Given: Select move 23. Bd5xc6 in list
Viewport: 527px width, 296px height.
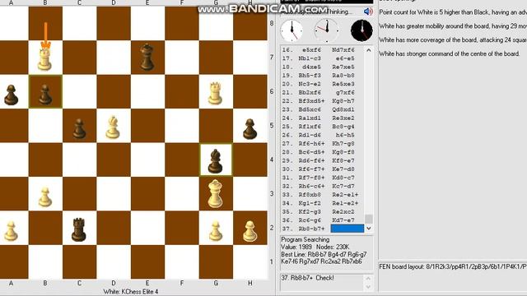Looking at the screenshot, I should 310,109.
